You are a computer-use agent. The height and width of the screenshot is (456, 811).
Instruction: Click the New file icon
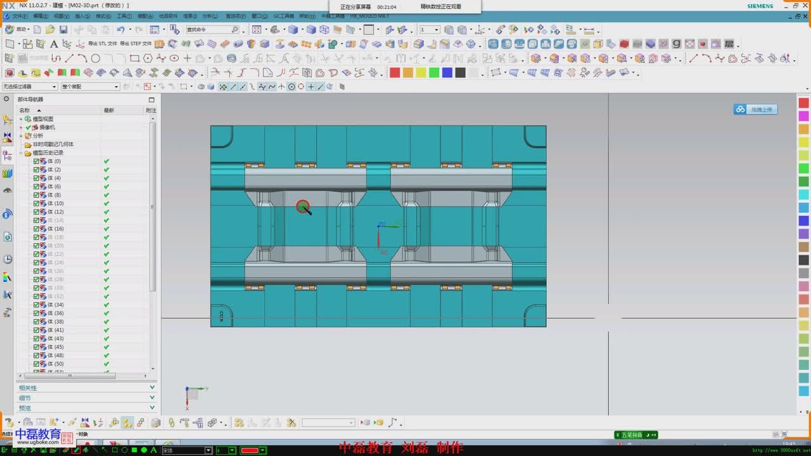point(37,30)
